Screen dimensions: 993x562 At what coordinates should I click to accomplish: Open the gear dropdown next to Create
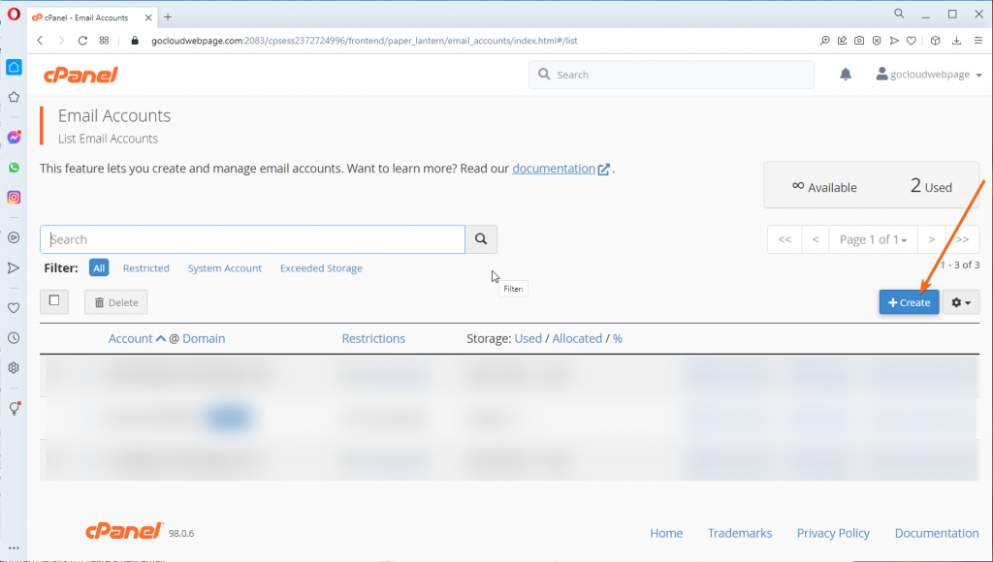click(x=960, y=302)
